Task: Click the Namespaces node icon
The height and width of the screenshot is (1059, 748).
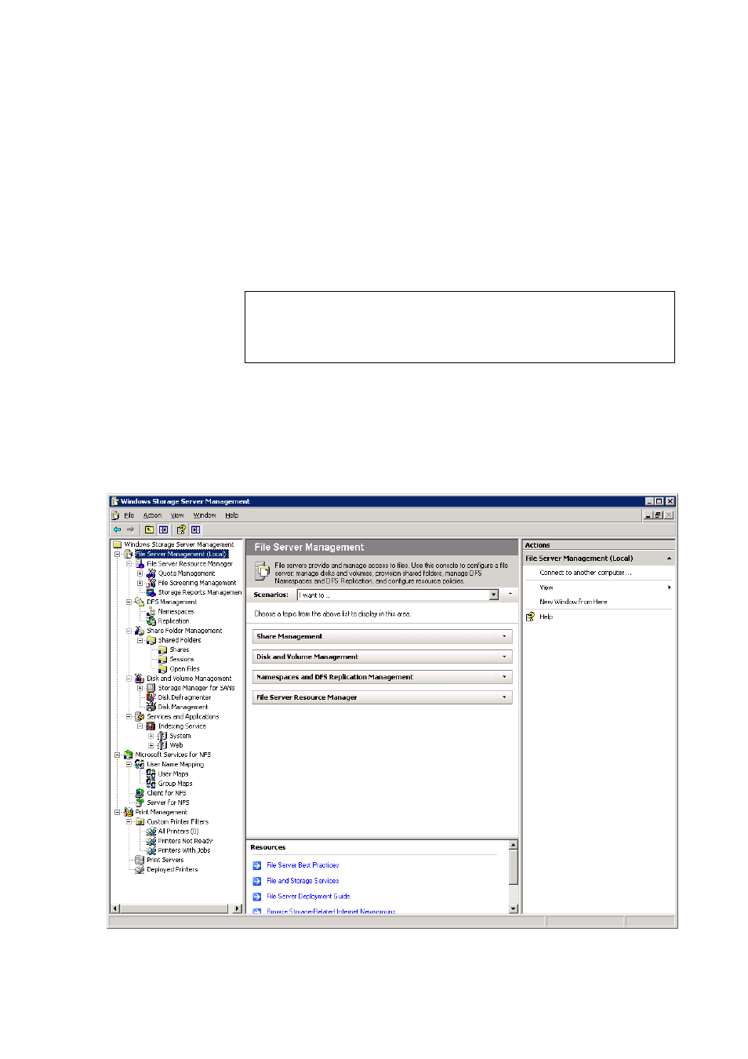Action: [x=151, y=611]
